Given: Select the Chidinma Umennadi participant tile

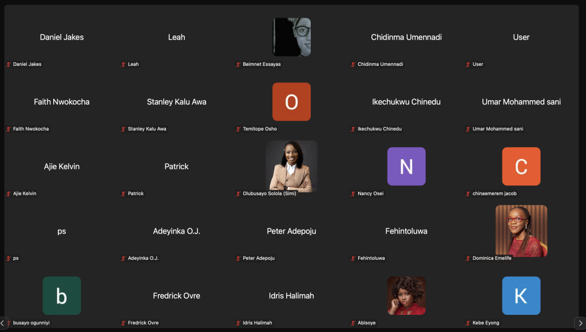Looking at the screenshot, I should coord(406,37).
